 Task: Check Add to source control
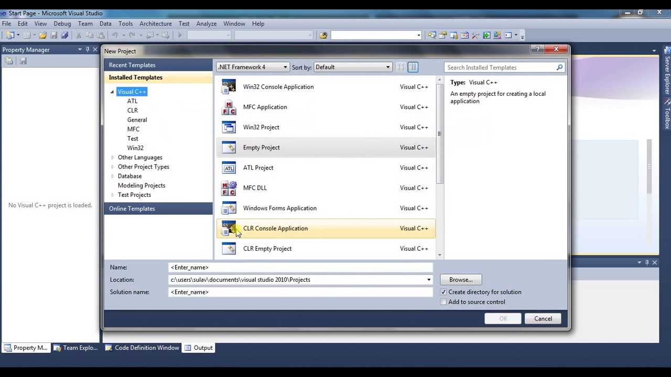click(x=443, y=302)
